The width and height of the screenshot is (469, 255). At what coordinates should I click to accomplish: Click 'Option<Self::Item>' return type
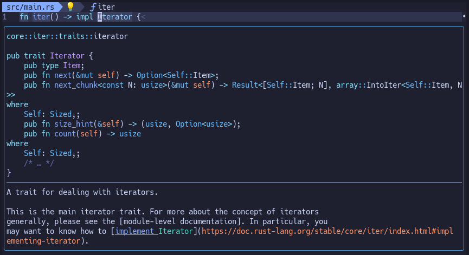click(176, 75)
